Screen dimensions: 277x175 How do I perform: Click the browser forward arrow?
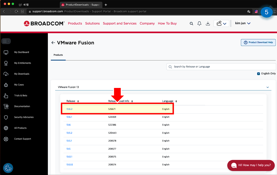pos(10,11)
